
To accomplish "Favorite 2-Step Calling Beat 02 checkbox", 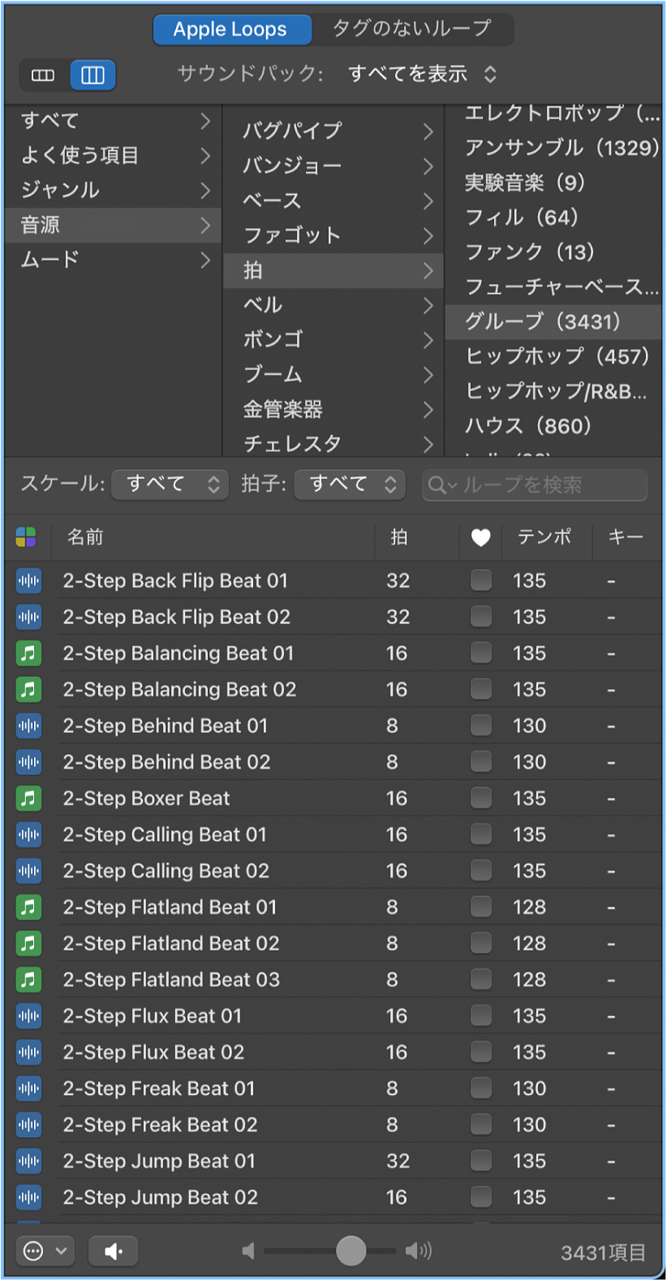I will click(x=481, y=871).
